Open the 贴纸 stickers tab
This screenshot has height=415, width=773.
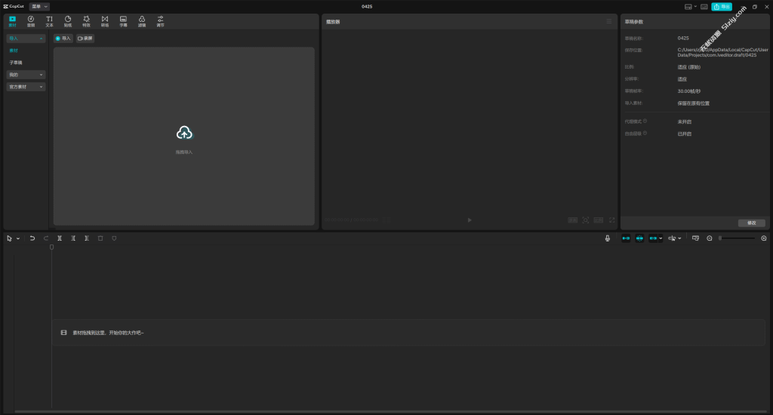(68, 21)
